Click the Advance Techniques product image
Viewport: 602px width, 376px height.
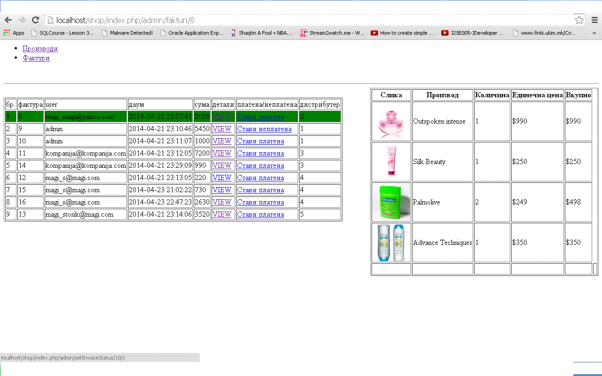point(391,243)
